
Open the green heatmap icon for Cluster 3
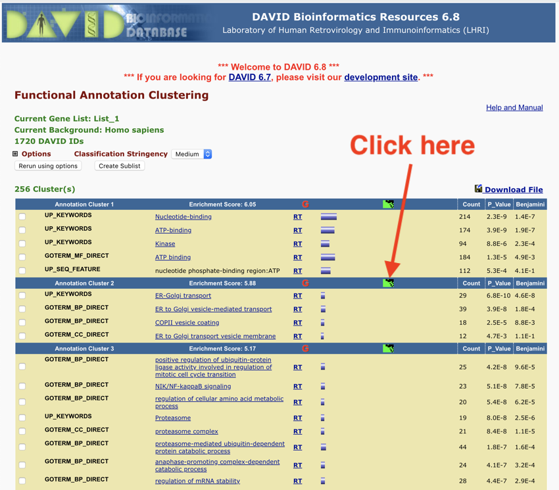[x=389, y=349]
